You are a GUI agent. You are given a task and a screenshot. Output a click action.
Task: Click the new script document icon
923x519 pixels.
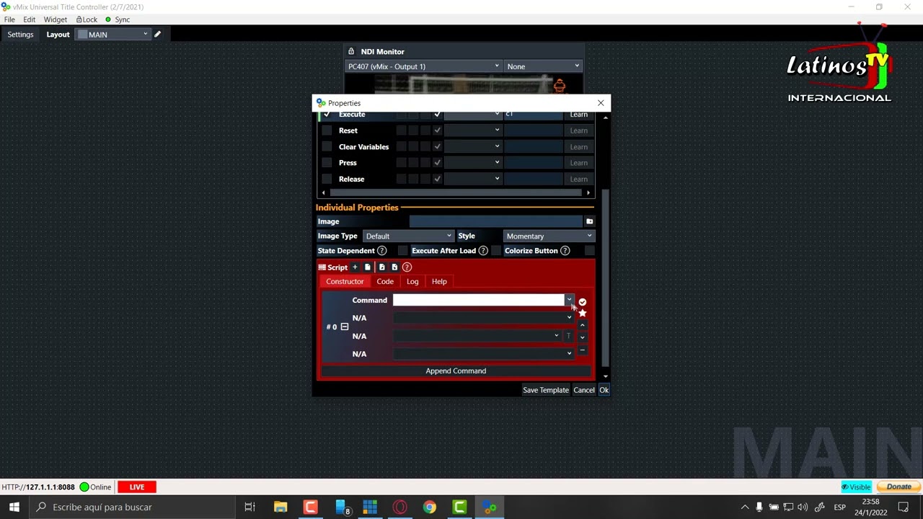coord(367,267)
